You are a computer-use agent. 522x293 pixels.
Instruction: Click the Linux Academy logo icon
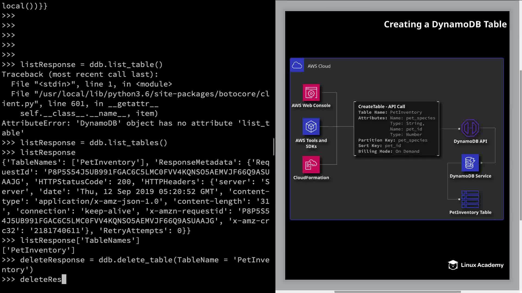(453, 265)
